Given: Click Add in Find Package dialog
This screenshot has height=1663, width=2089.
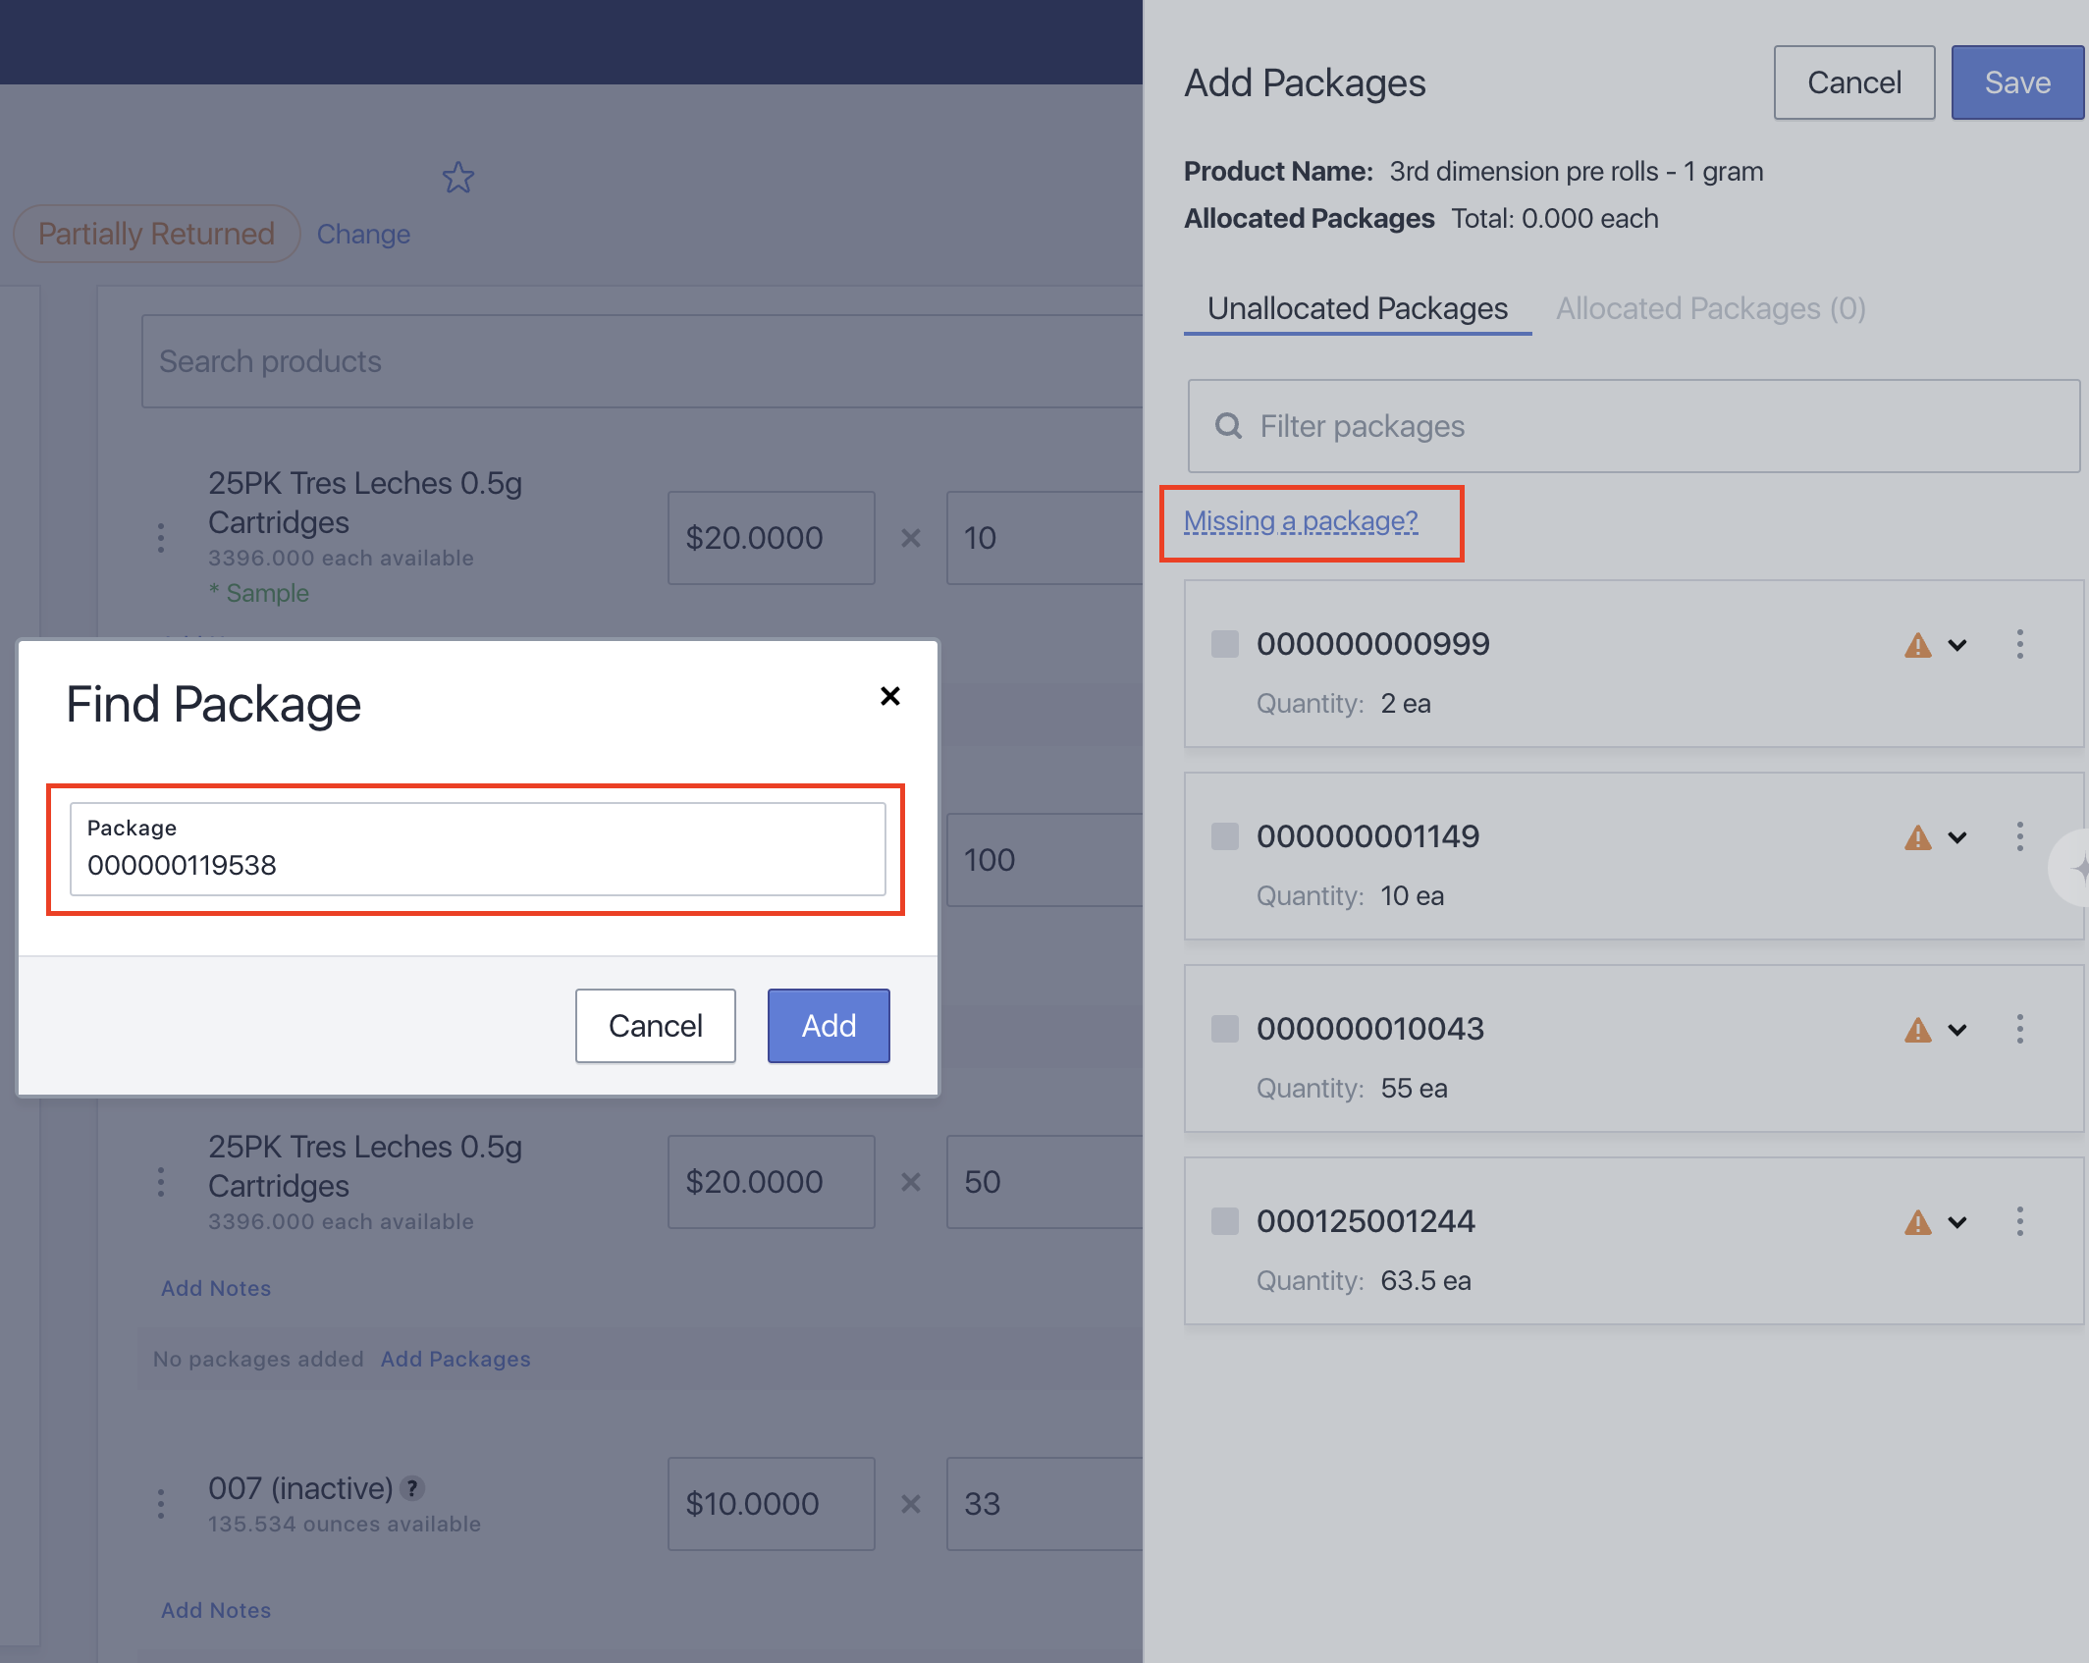Looking at the screenshot, I should click(829, 1026).
